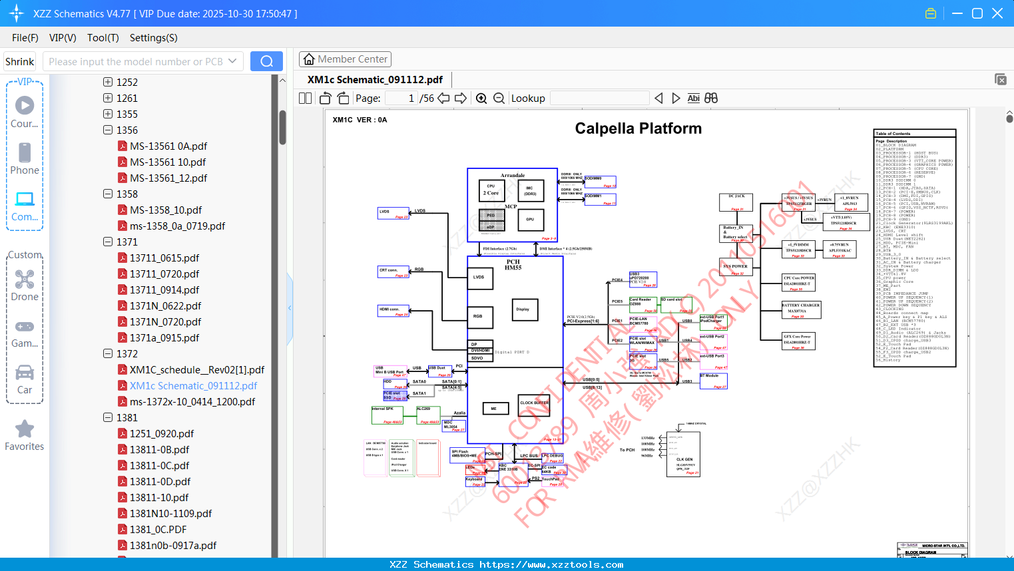Expand the 1355 folder
The height and width of the screenshot is (571, 1014).
coord(108,114)
